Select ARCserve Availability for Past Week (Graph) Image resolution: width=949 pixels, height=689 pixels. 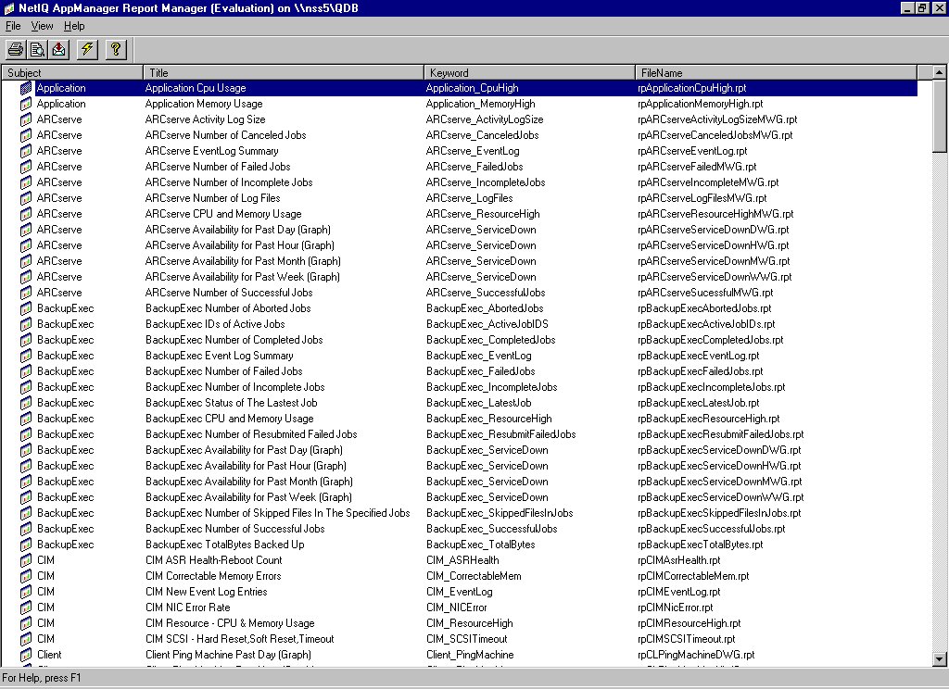243,277
